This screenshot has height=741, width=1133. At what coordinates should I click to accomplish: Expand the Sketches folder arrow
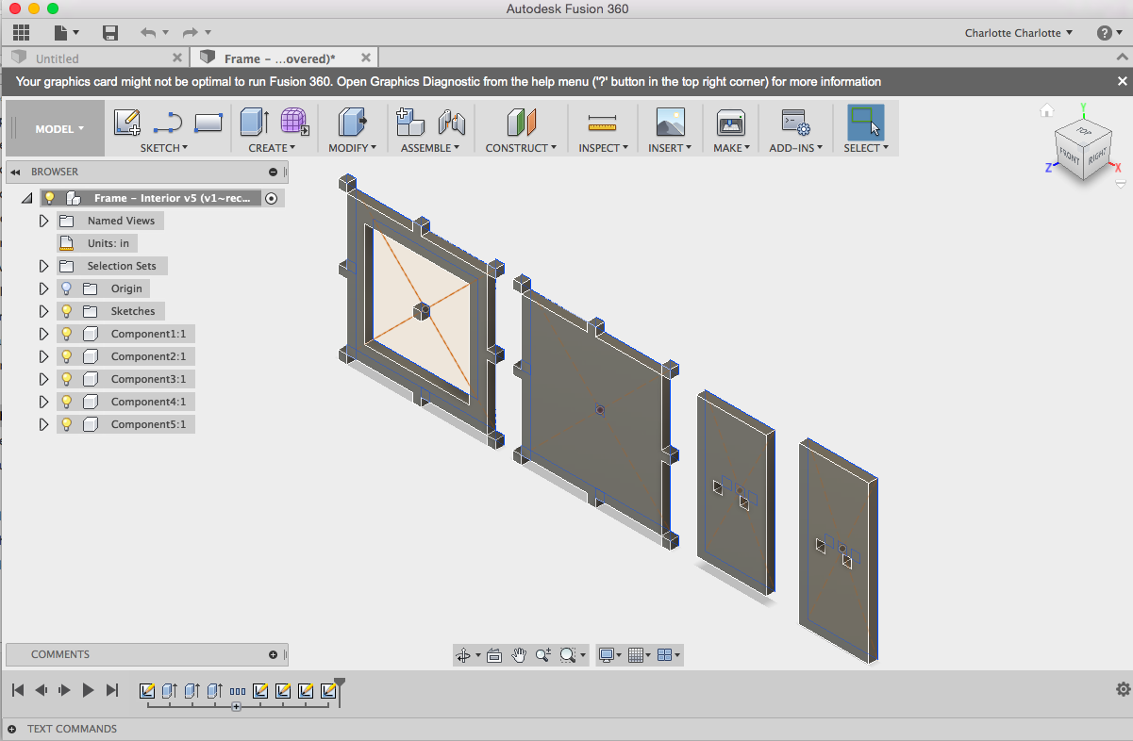coord(43,311)
